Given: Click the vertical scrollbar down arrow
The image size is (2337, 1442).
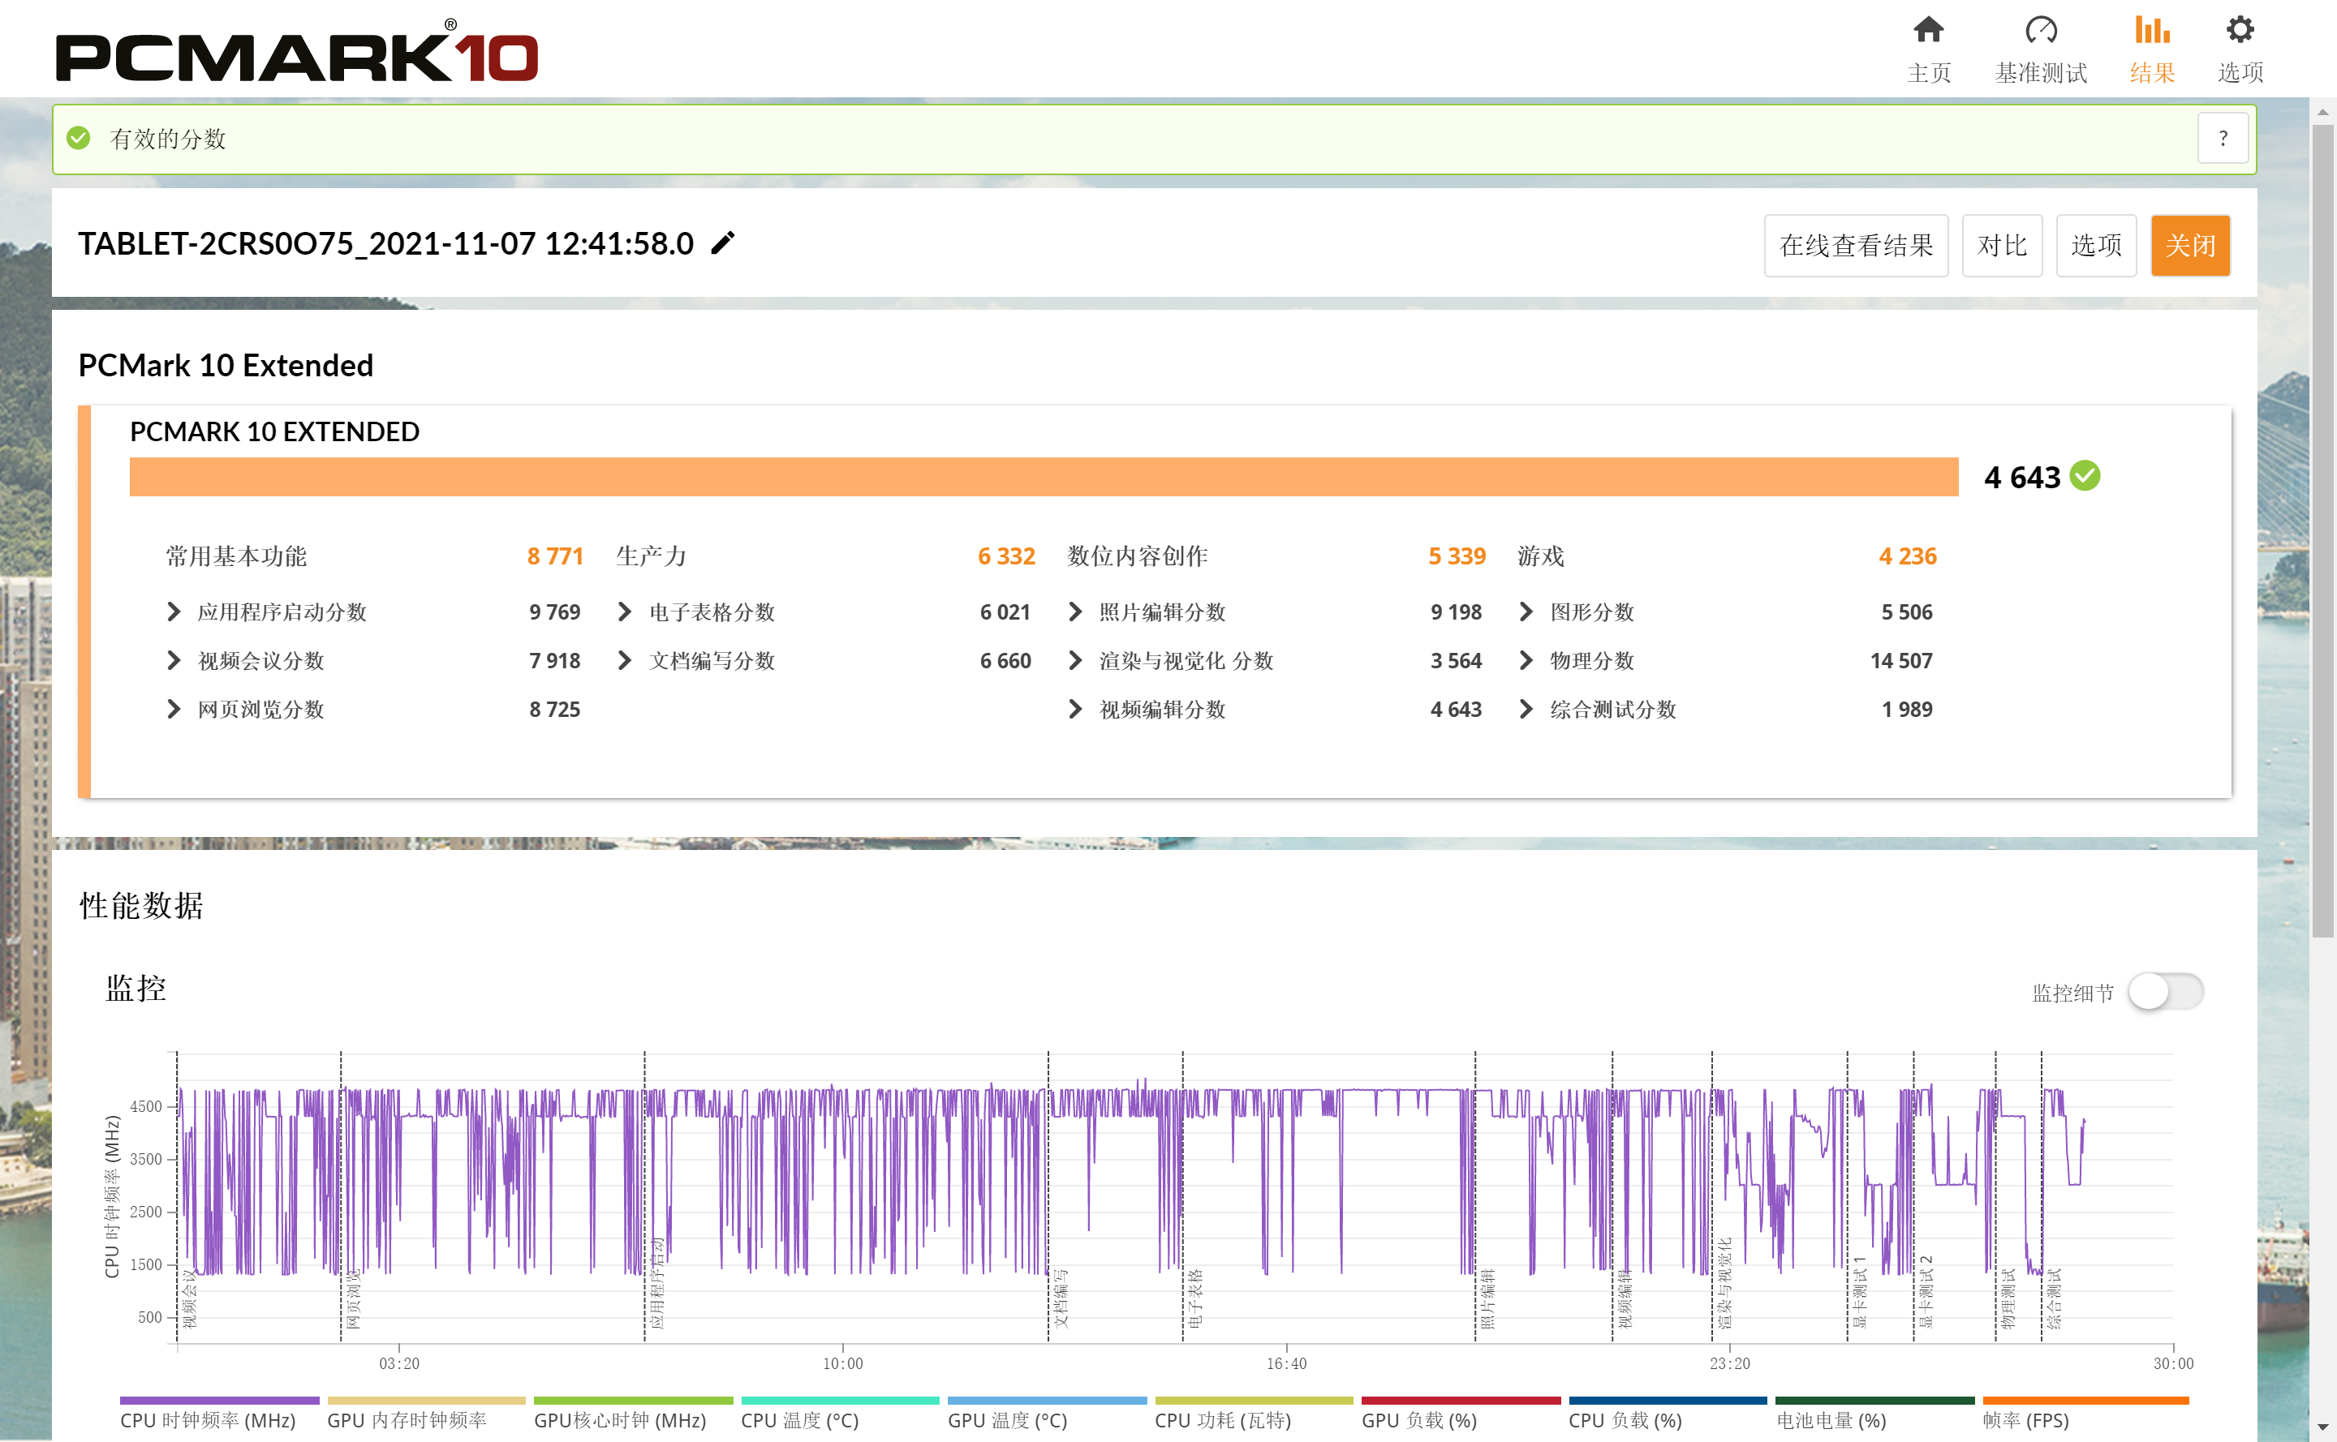Looking at the screenshot, I should 2322,1427.
